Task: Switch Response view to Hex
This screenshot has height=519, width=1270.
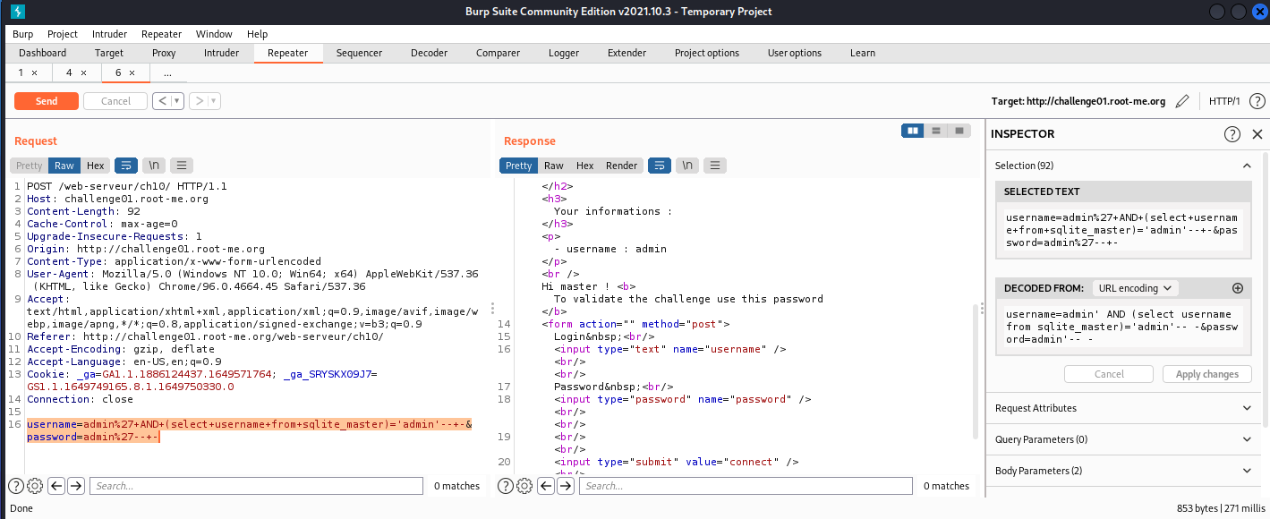Action: point(585,166)
